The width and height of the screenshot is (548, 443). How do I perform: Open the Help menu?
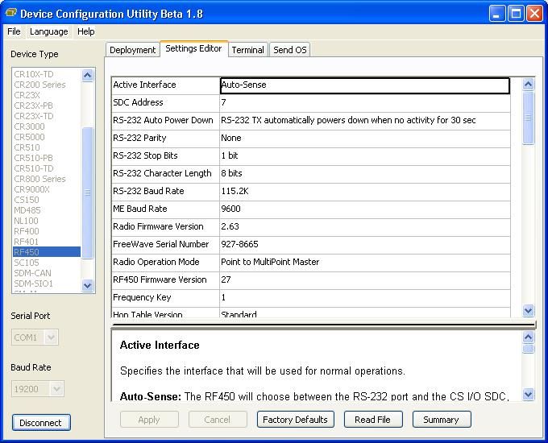[86, 31]
